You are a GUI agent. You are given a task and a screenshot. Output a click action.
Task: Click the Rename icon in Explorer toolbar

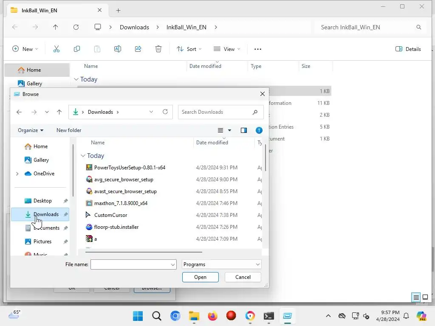[x=118, y=49]
